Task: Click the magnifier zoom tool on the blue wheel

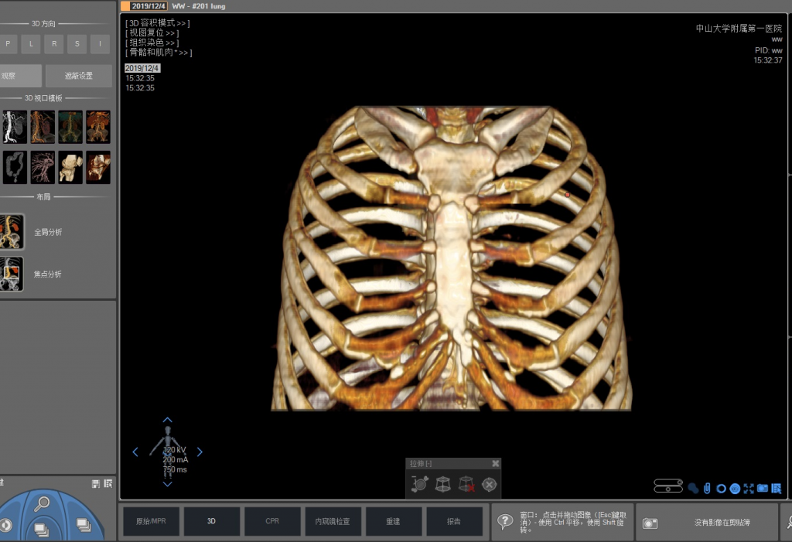Action: [42, 503]
